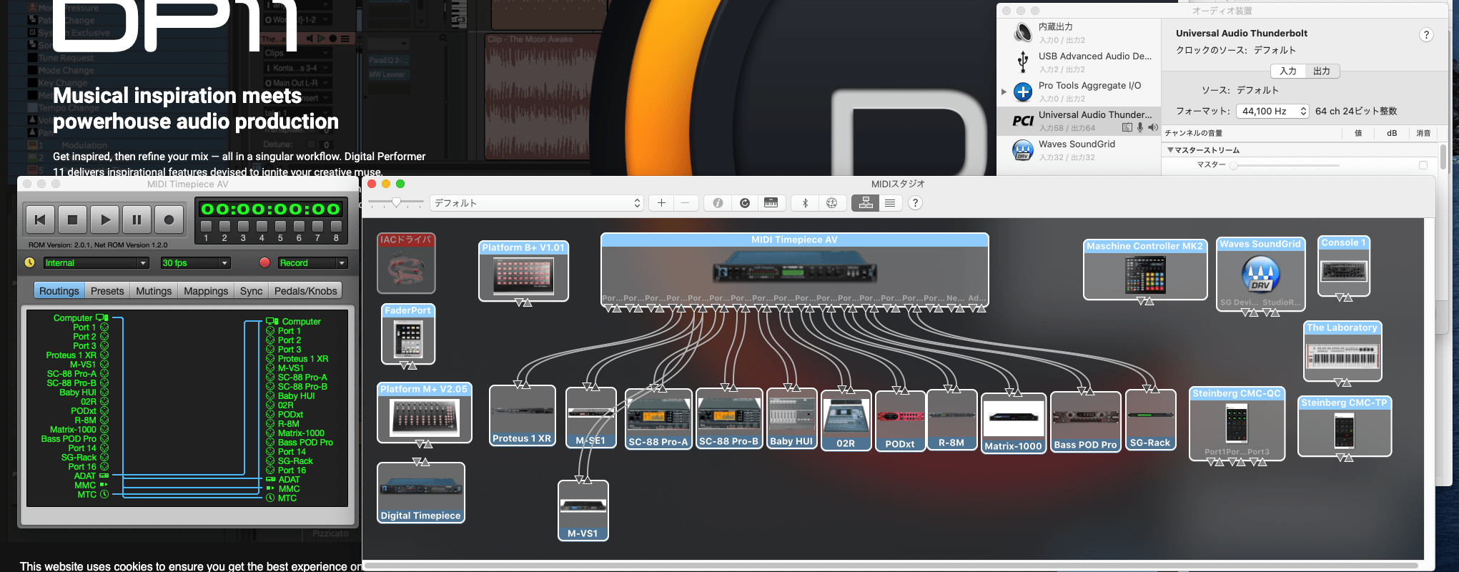
Task: Add a new device in MIDI Studio
Action: pyautogui.click(x=661, y=203)
